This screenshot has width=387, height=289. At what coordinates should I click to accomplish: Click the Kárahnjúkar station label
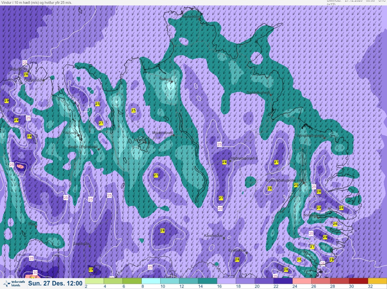pyautogui.click(x=214, y=236)
